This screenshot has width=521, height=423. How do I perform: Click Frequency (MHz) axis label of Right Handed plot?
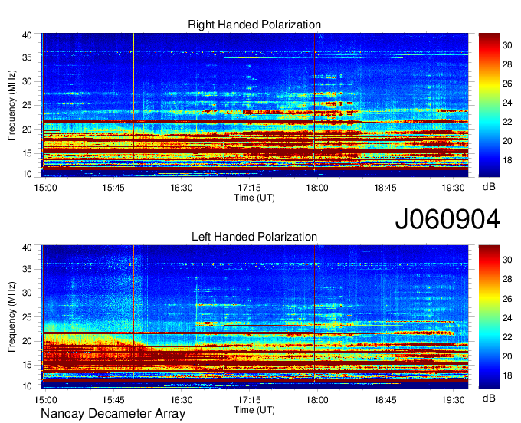tap(11, 105)
